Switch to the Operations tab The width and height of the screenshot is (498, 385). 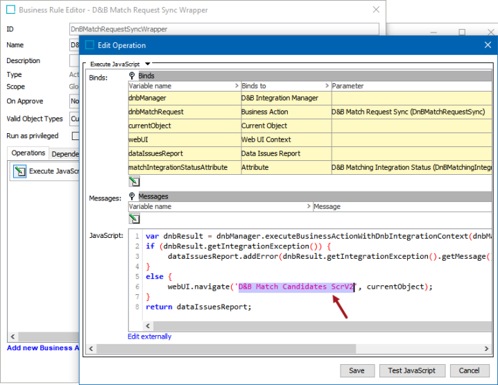click(x=28, y=153)
